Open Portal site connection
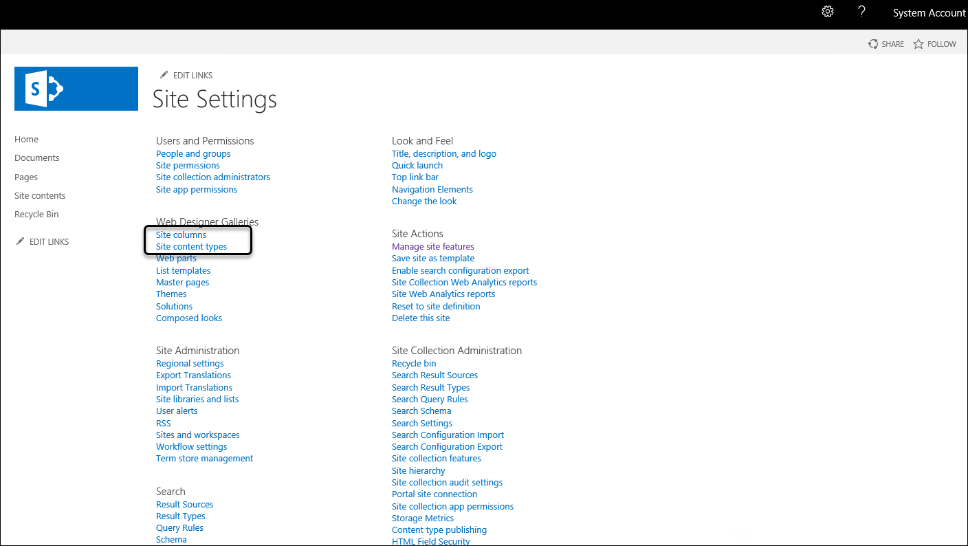 pyautogui.click(x=434, y=494)
